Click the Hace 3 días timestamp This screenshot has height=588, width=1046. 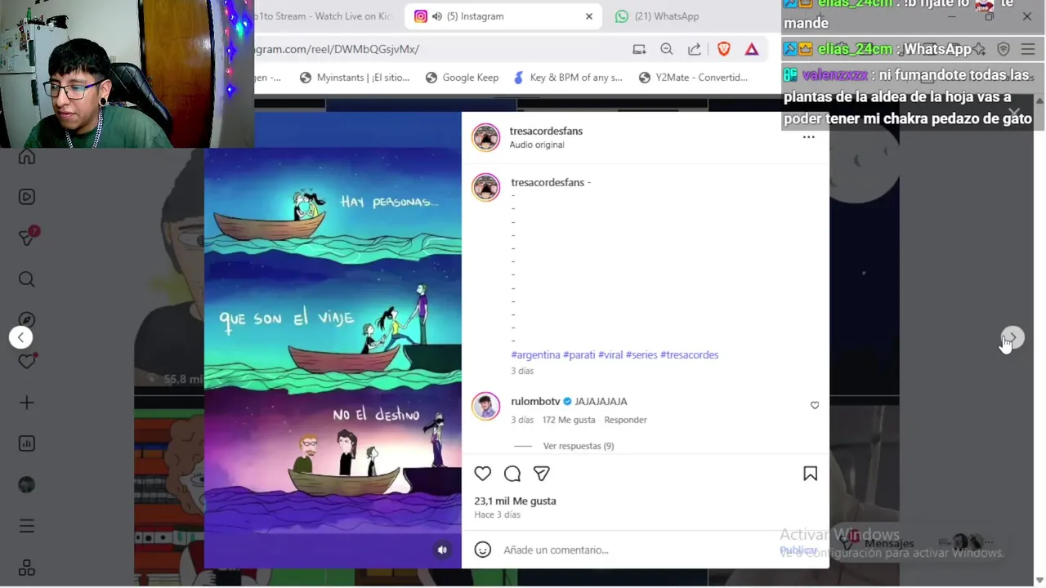(497, 514)
